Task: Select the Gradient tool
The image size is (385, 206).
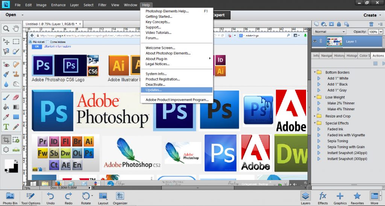Action: click(16, 107)
